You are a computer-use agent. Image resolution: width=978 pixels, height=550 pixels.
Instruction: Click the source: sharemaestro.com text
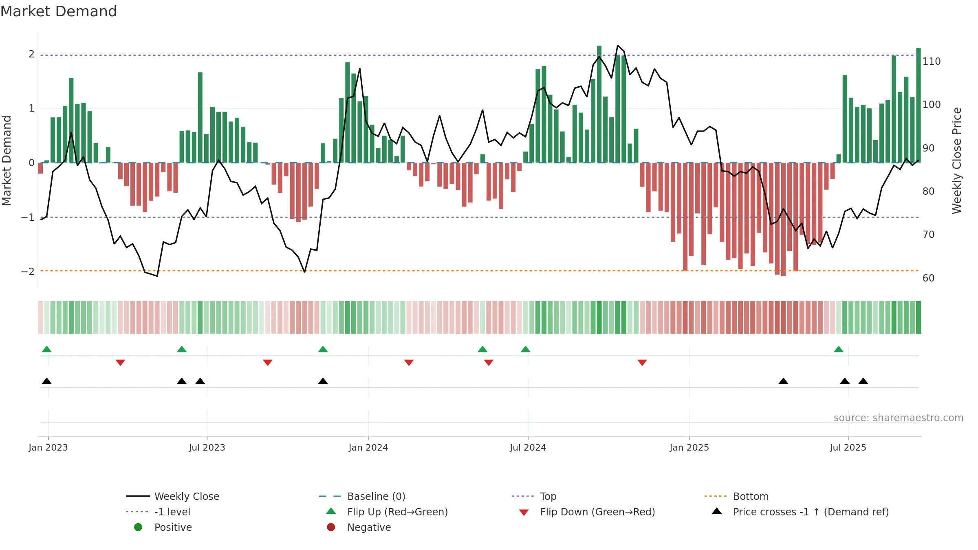[898, 418]
